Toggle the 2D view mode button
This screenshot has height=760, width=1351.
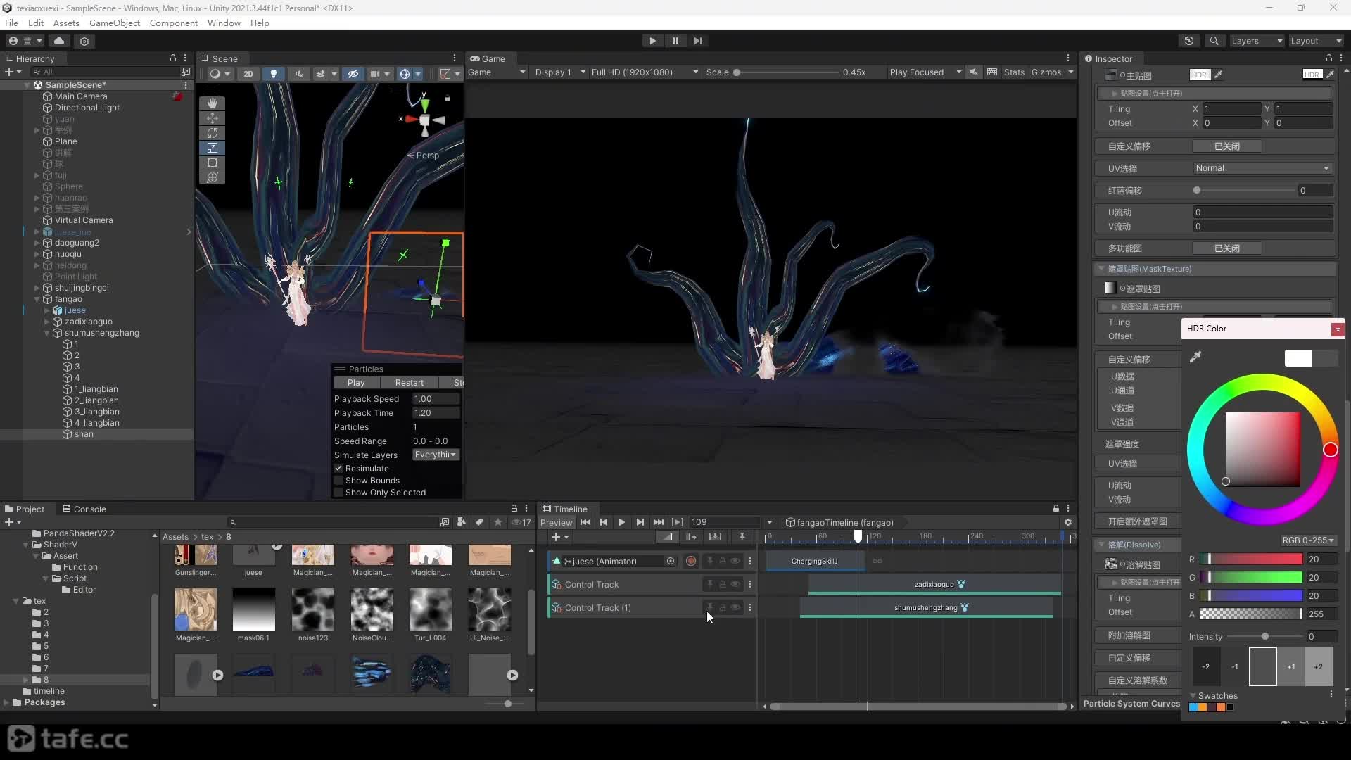248,73
